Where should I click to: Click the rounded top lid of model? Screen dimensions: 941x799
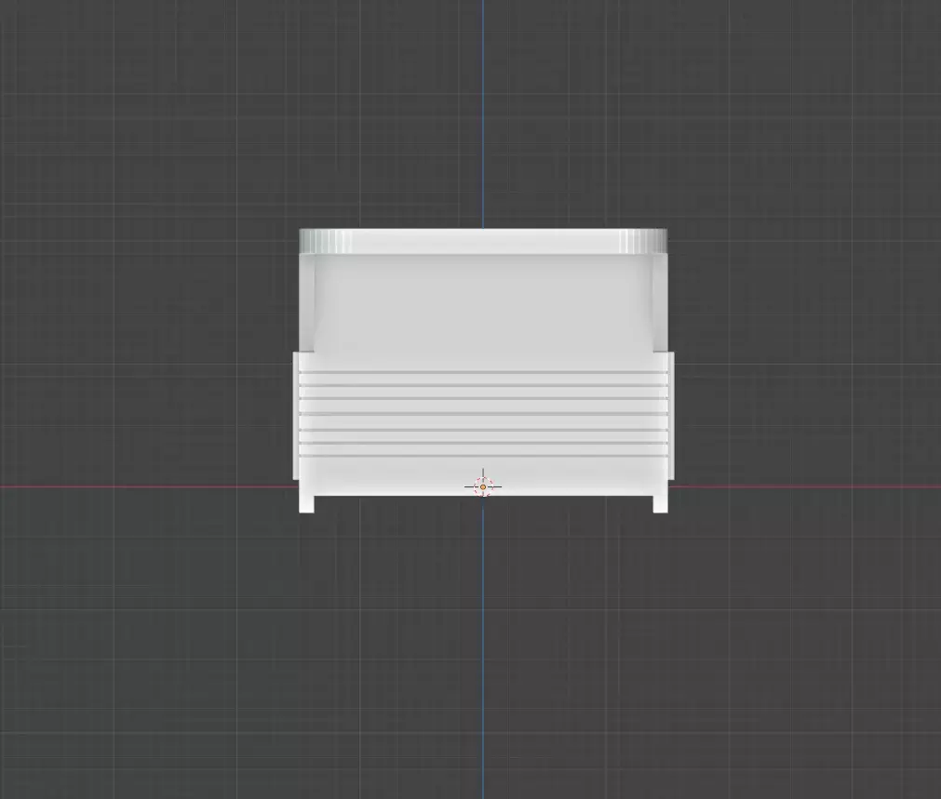tap(483, 241)
